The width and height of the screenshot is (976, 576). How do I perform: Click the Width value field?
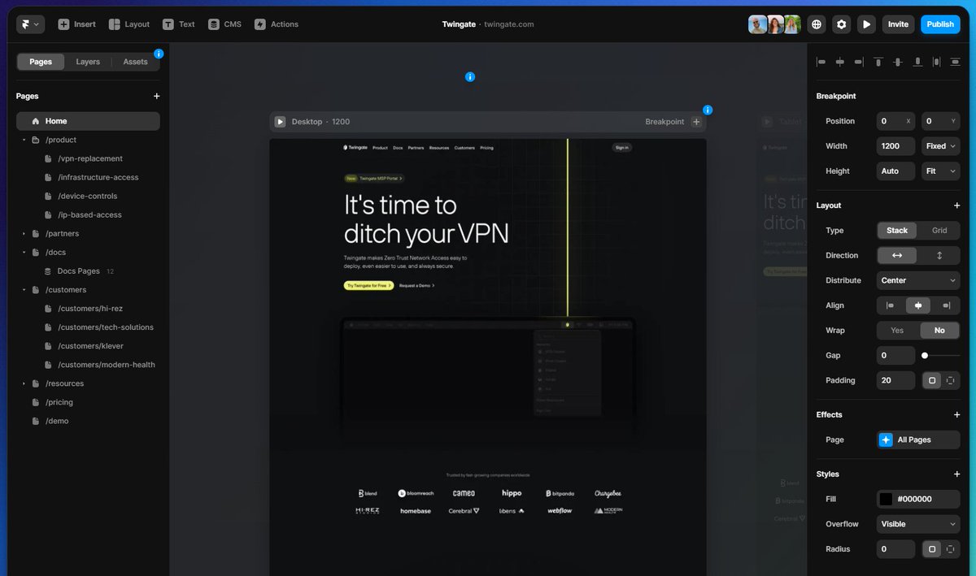895,146
